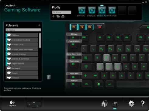Click the G5 key under Pause Menu label
The image size is (149, 111).
pos(73,77)
